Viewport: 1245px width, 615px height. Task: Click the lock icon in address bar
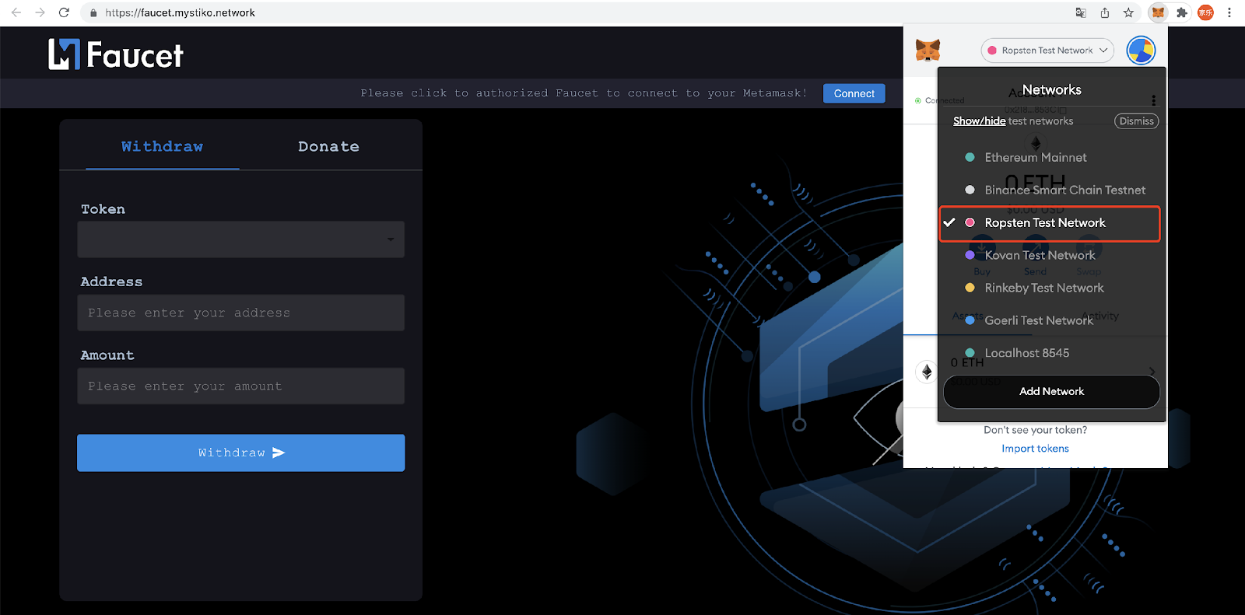[93, 13]
